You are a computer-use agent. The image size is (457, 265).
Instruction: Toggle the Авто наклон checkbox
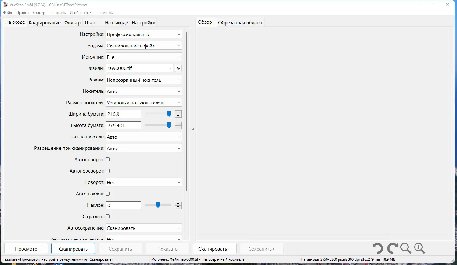pos(108,194)
